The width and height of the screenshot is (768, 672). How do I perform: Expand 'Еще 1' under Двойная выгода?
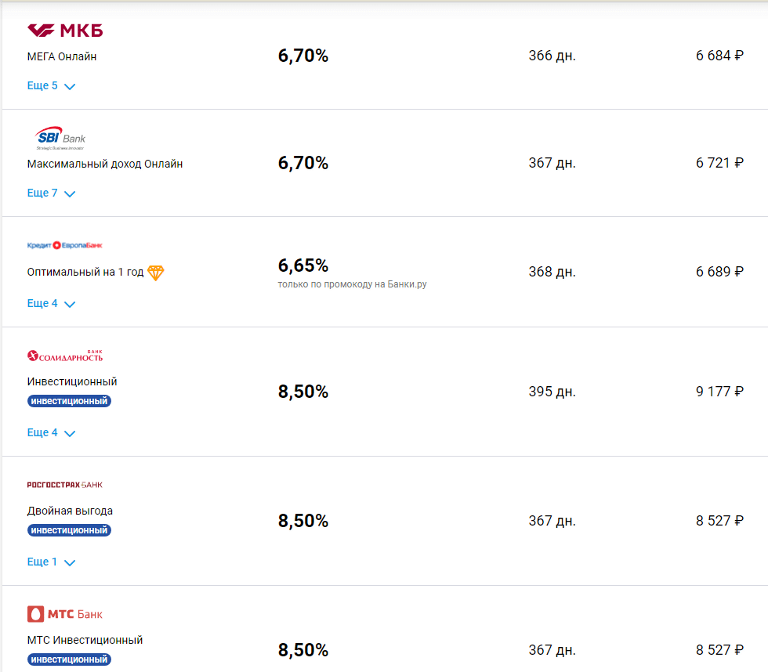pos(51,562)
